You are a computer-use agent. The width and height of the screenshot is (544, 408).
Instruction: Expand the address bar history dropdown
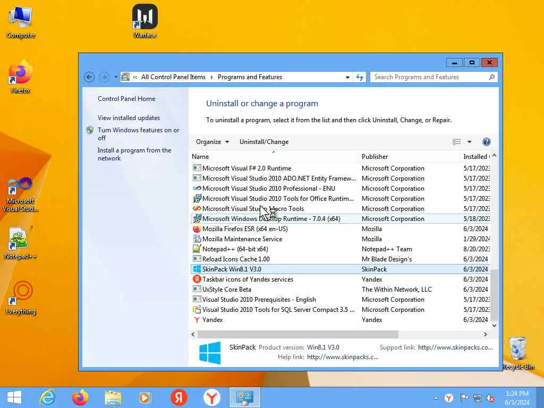tap(347, 78)
